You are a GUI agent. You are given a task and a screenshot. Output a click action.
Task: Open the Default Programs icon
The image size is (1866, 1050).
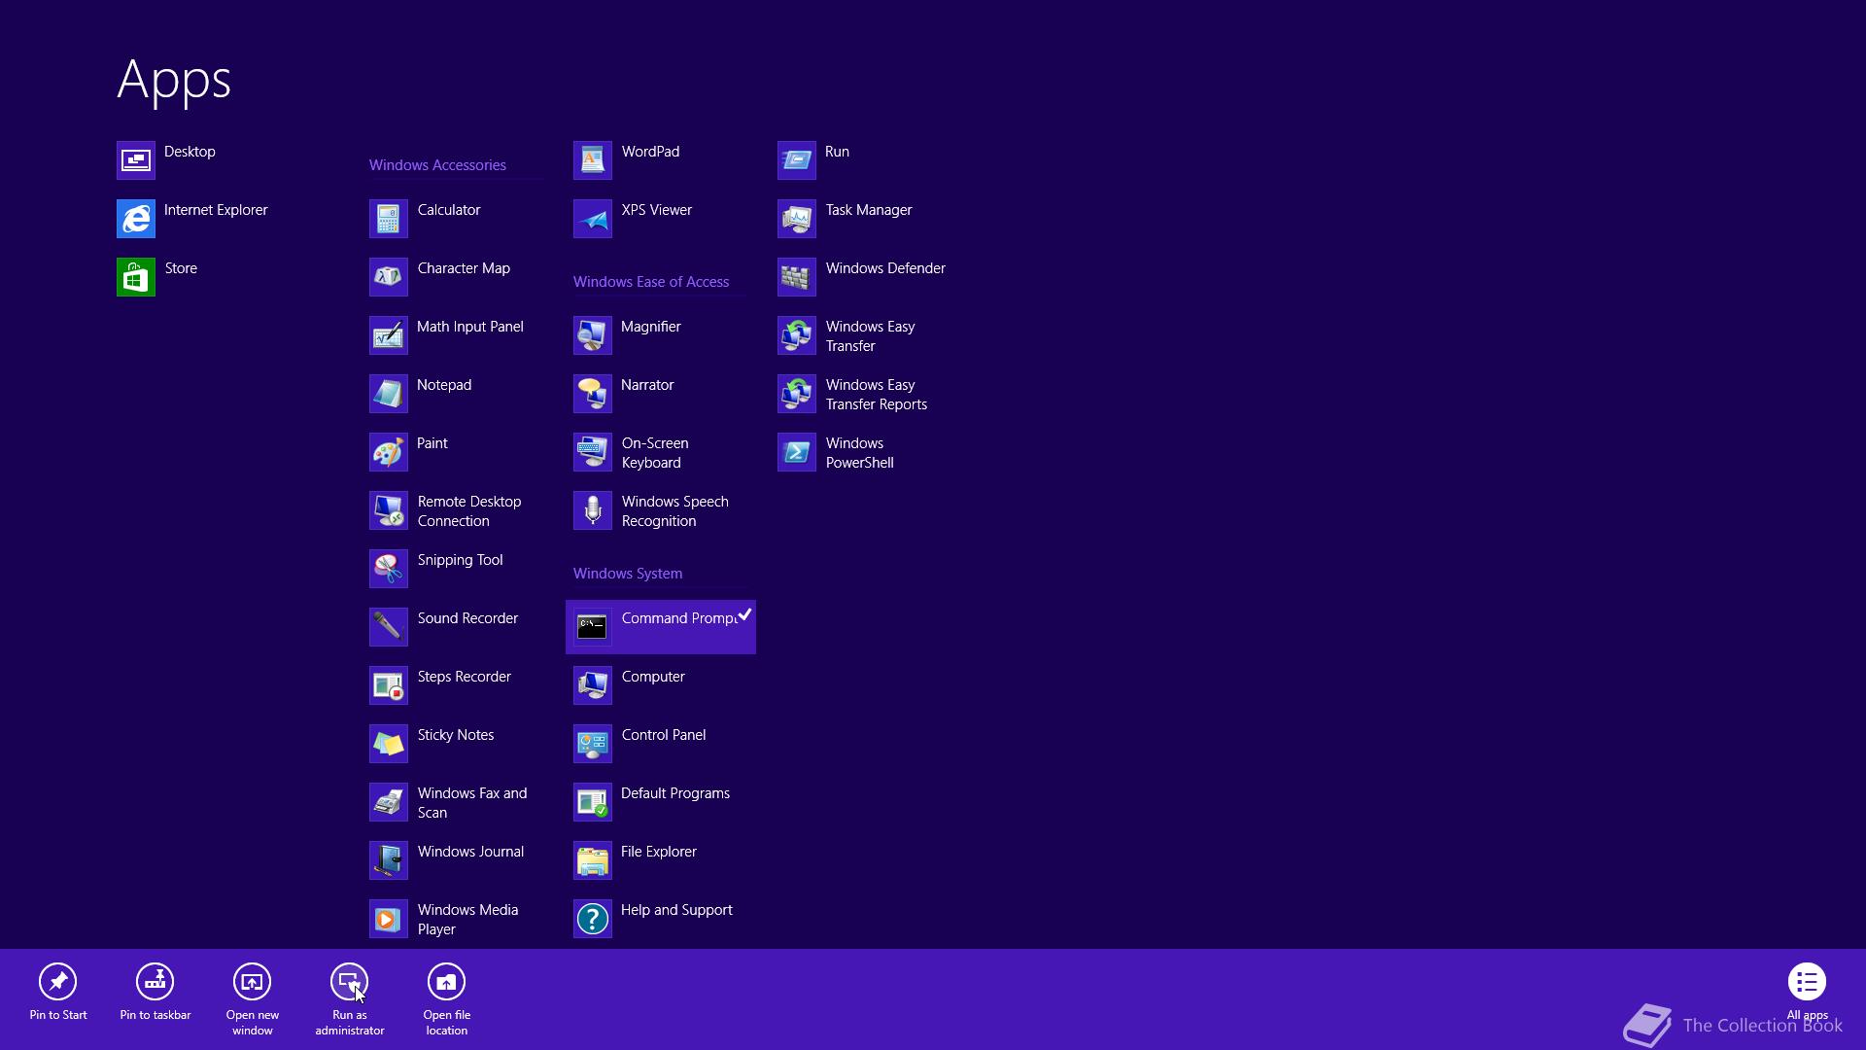[593, 802]
